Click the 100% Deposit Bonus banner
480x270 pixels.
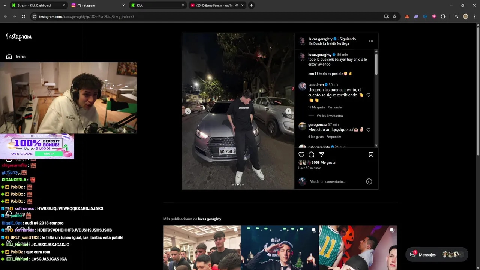tap(37, 147)
